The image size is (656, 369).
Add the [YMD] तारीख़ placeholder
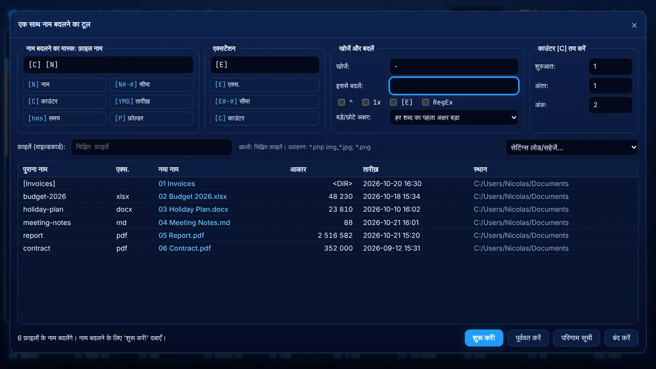coord(152,101)
